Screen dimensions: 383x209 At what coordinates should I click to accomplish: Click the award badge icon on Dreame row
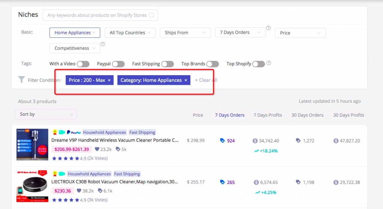(55, 132)
